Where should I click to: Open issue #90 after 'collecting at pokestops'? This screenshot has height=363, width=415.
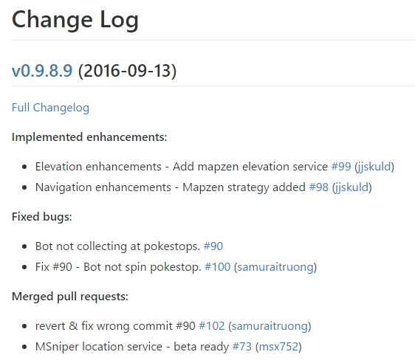[x=213, y=246]
